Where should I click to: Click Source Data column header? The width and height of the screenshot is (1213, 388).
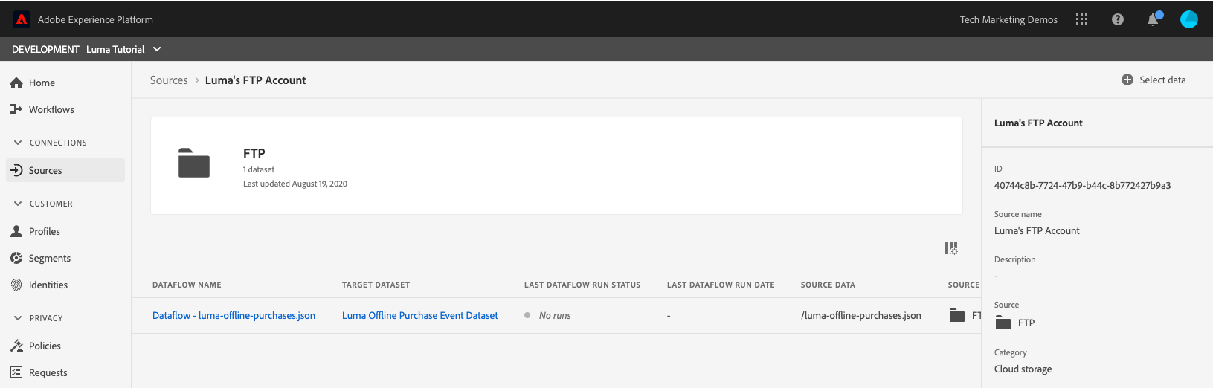click(x=828, y=285)
